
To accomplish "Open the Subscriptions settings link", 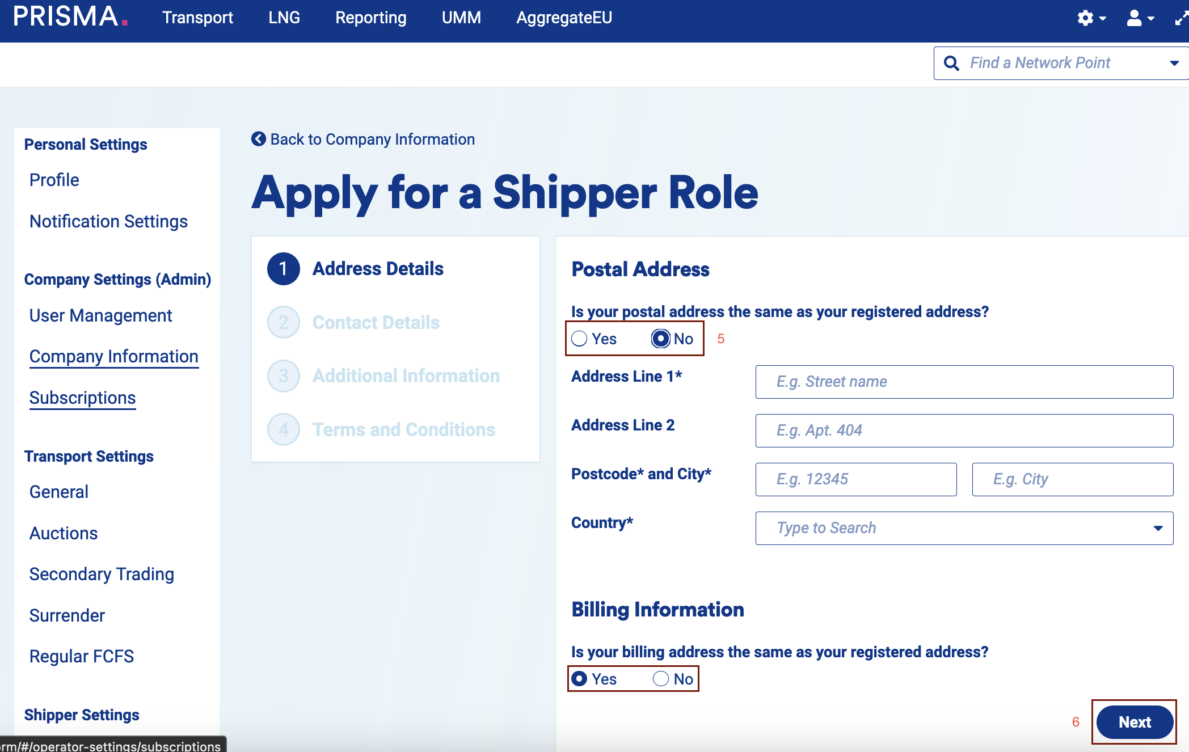I will (x=82, y=397).
